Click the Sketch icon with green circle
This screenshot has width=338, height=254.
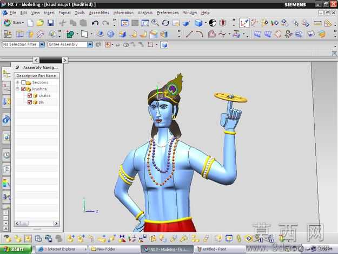(70, 34)
